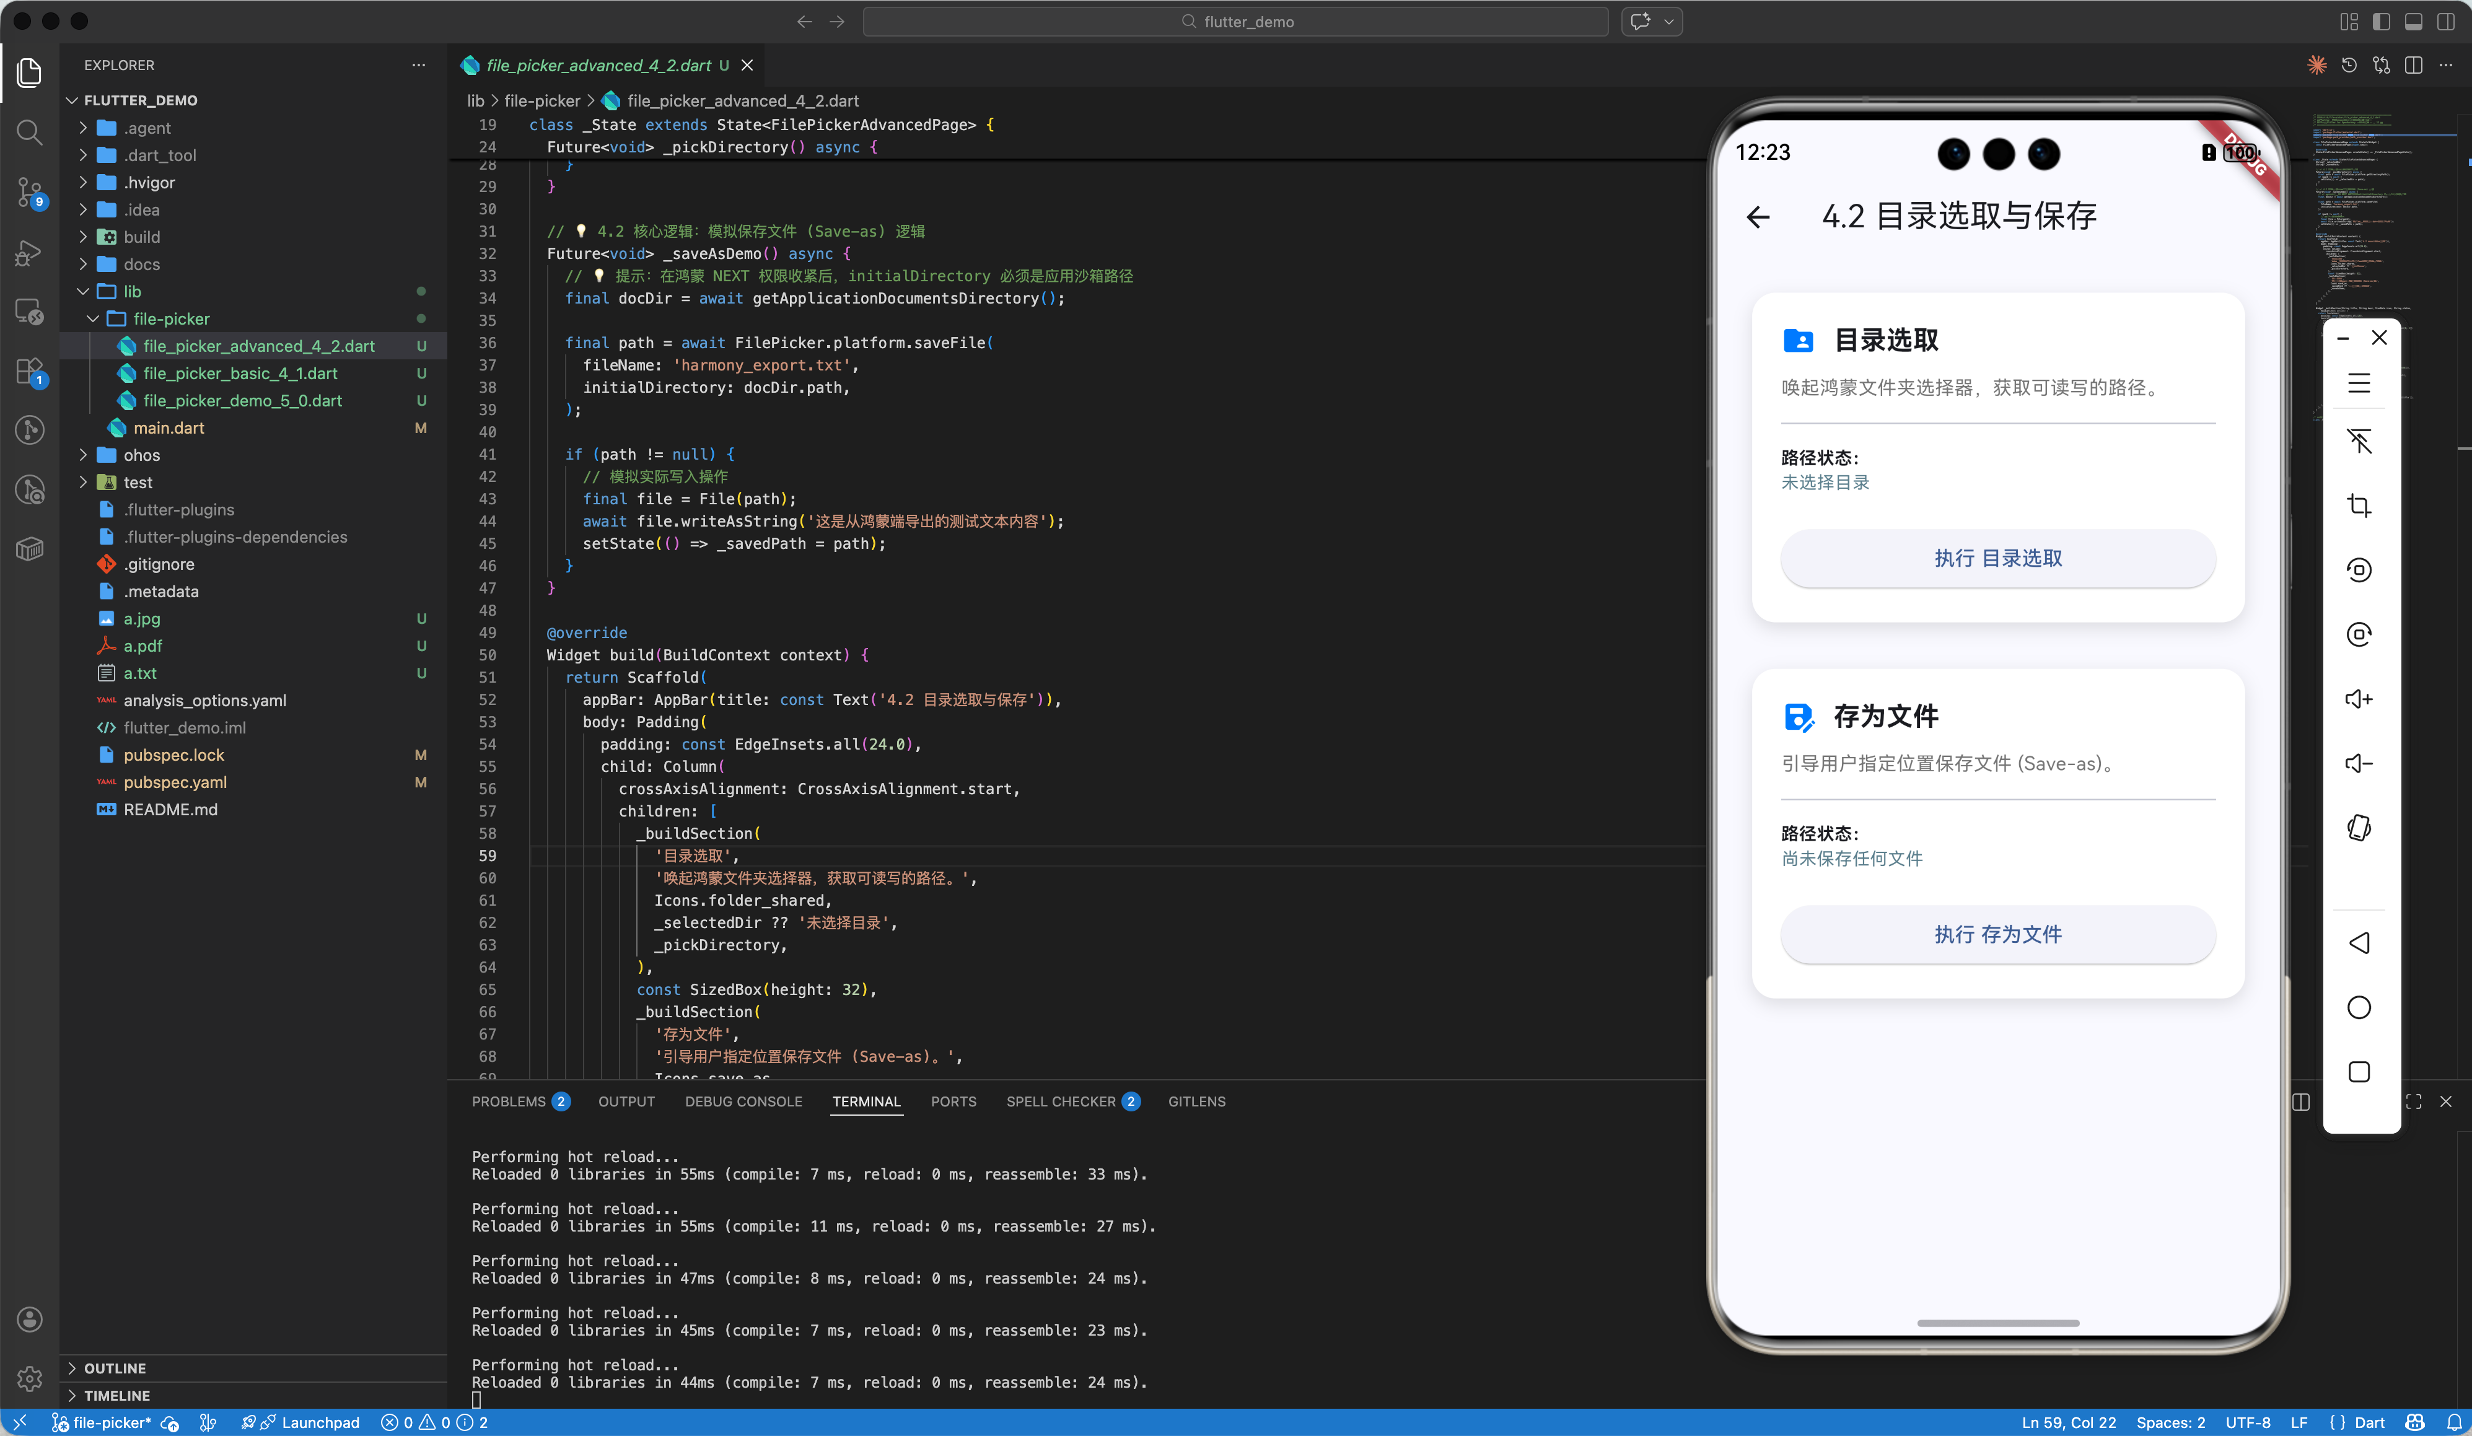Open Run and Debug view

pyautogui.click(x=30, y=253)
